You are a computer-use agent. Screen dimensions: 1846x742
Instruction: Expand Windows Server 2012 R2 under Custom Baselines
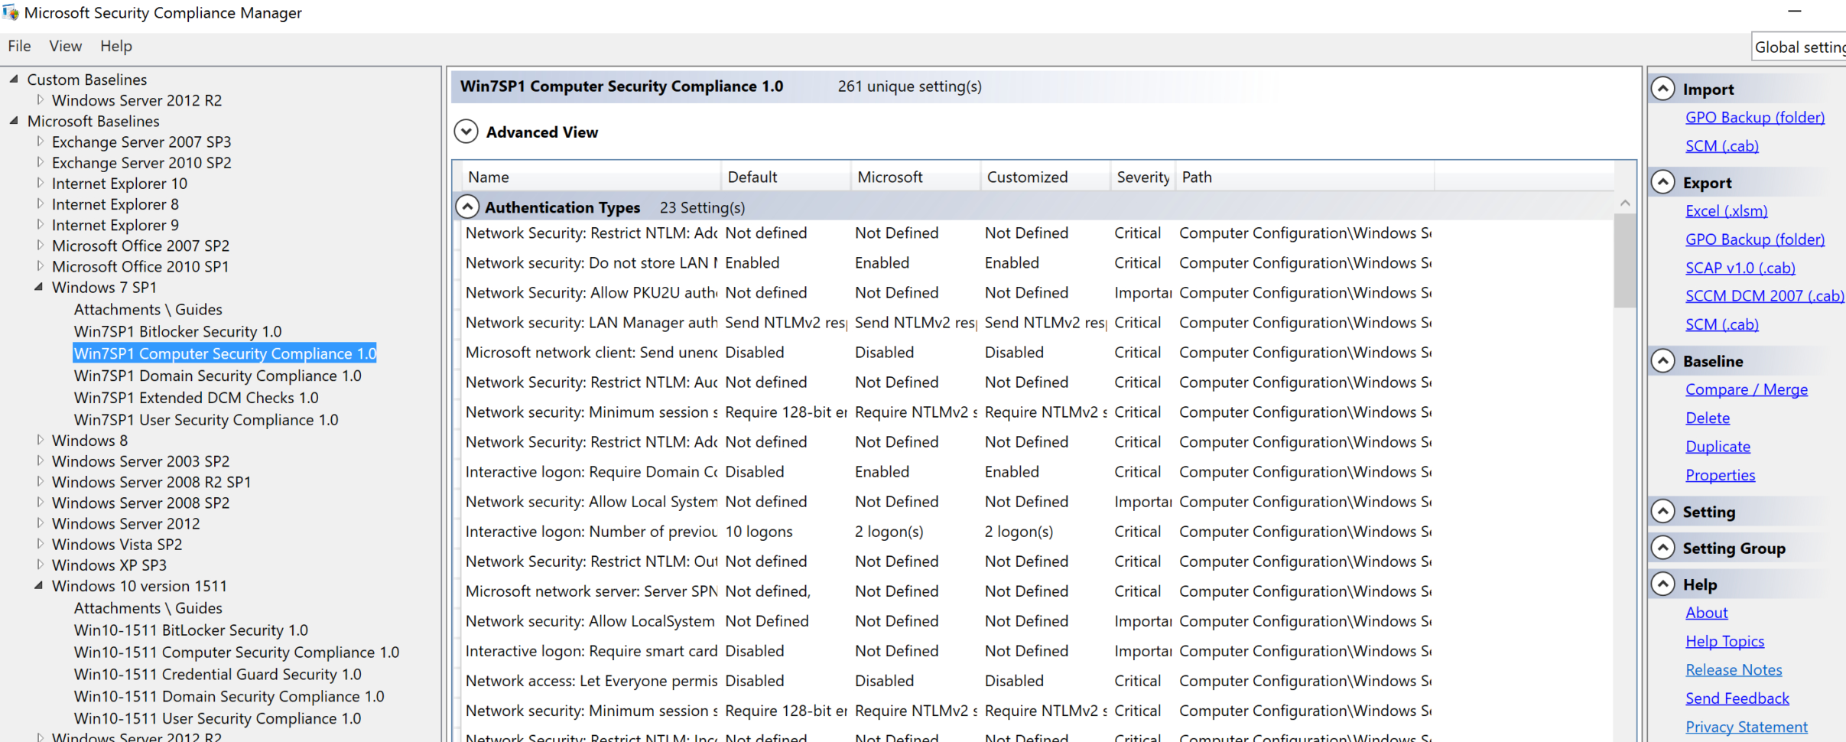pos(41,99)
